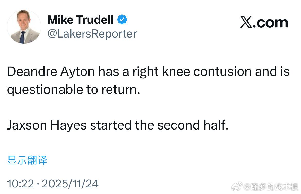
Task: Click the dot separator between time and date
Action: (x=38, y=184)
